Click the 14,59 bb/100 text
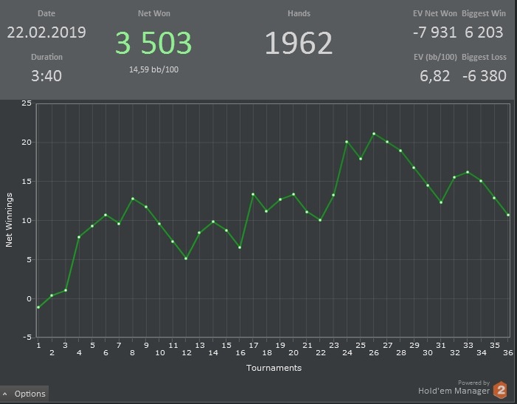 tap(154, 69)
